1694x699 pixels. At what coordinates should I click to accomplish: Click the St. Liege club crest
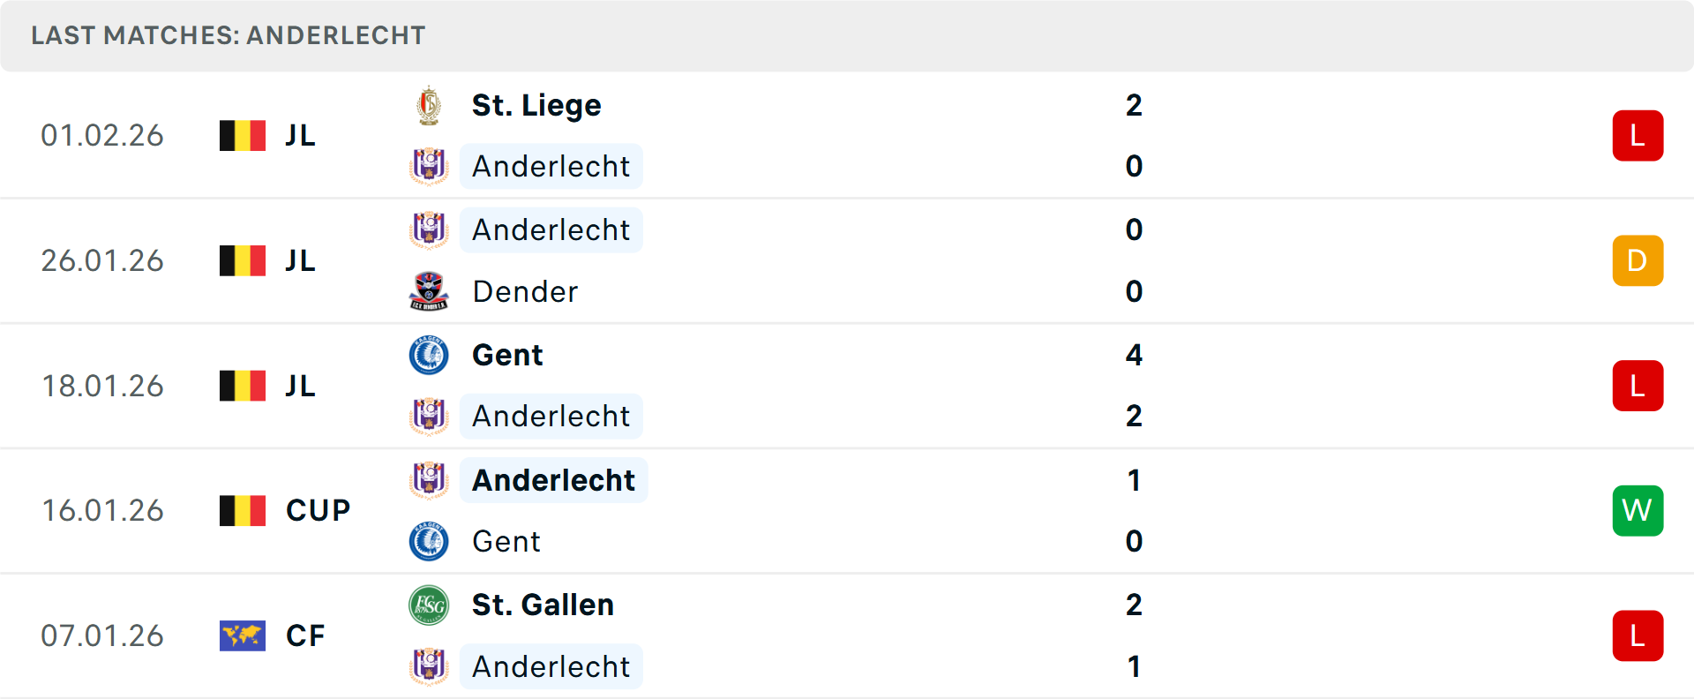tap(429, 104)
